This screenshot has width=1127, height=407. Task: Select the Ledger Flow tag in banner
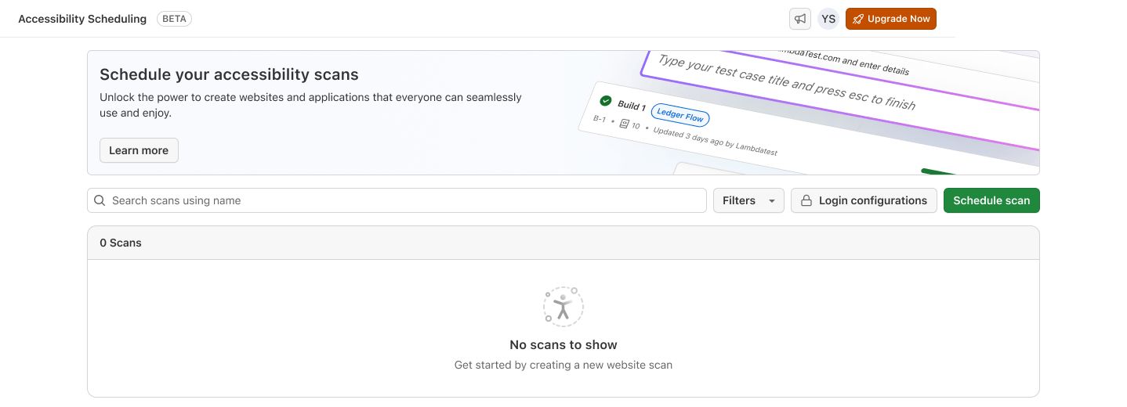click(679, 117)
